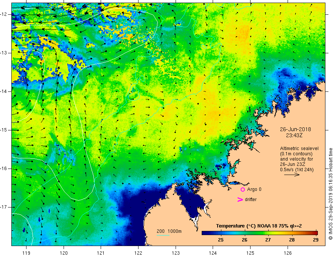Image resolution: width=333 pixels, height=257 pixels.
Task: Click the 'Argo 0' legend label
Action: tap(254, 189)
